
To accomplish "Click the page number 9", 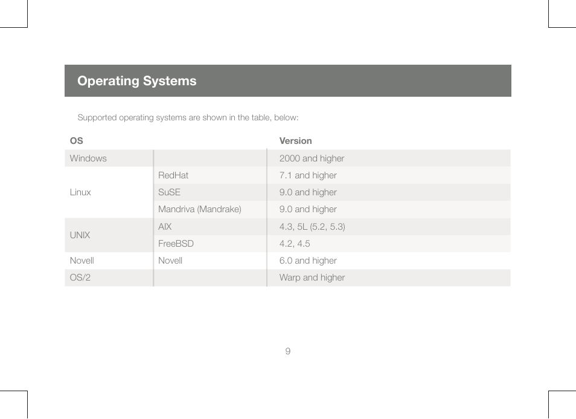I will pyautogui.click(x=288, y=351).
